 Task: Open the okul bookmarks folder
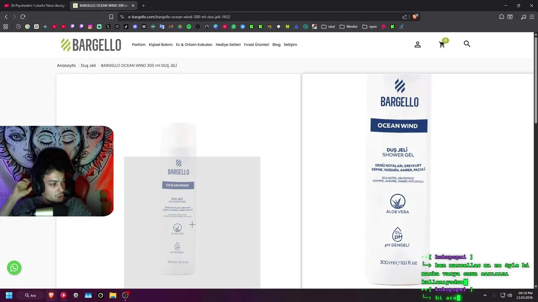pyautogui.click(x=328, y=26)
